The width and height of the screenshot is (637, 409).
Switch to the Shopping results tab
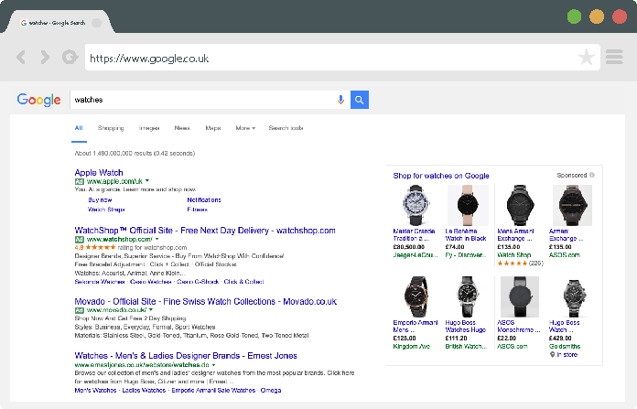pos(111,128)
